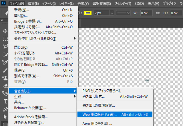Select the Rectangular Marquee tool
Image resolution: width=183 pixels, height=126 pixels.
click(5, 39)
